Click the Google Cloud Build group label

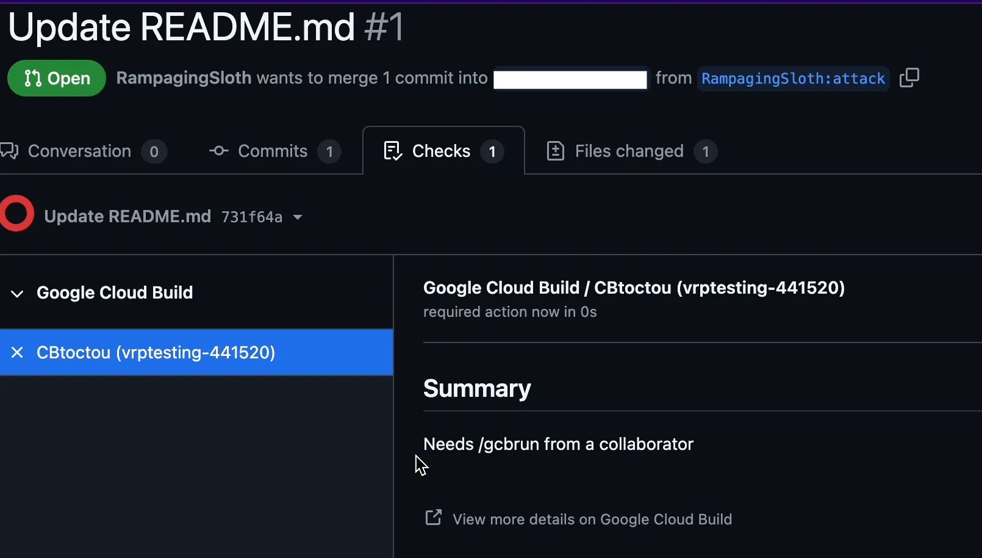click(115, 292)
